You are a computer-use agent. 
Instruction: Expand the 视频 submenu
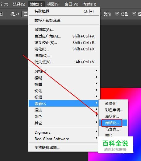point(64,97)
